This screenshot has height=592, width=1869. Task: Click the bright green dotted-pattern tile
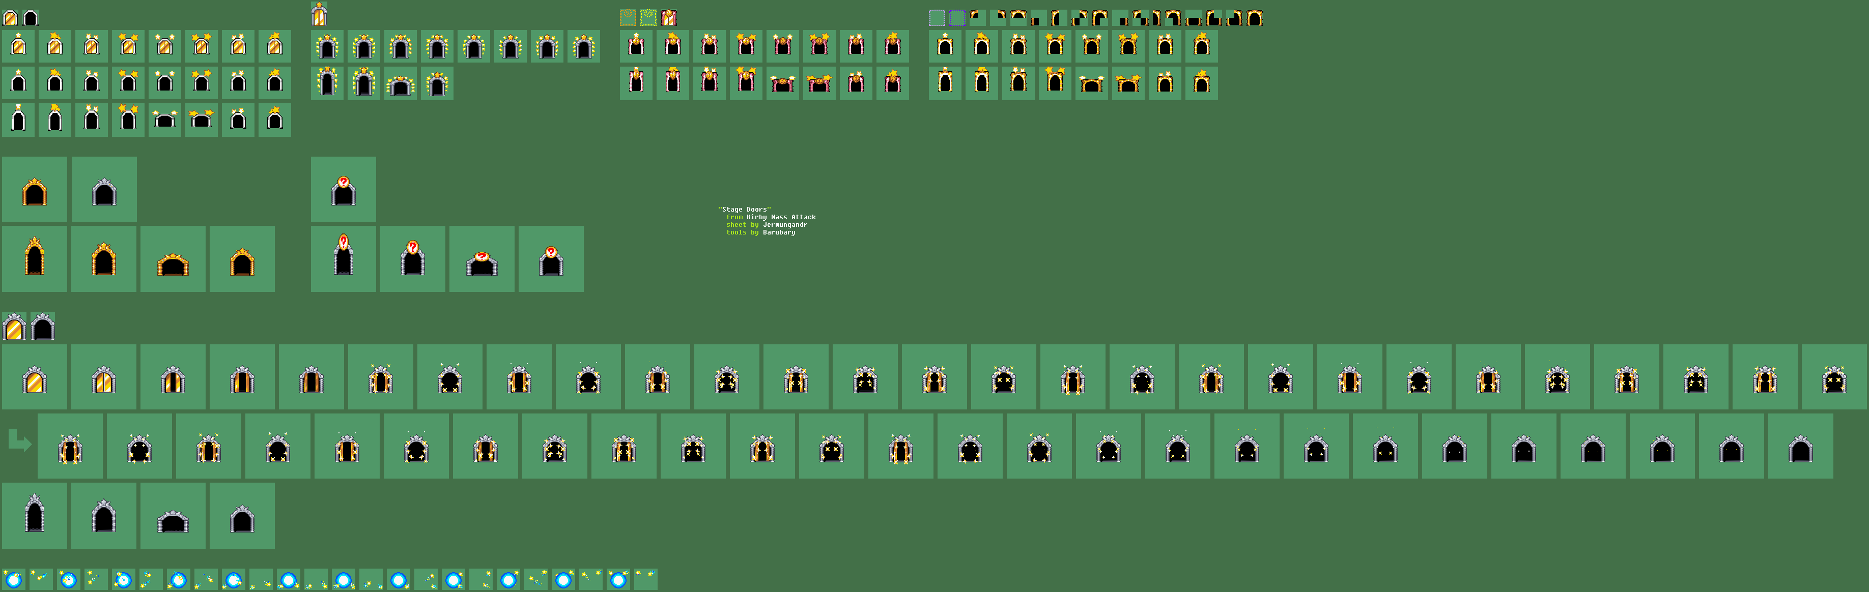click(x=648, y=18)
